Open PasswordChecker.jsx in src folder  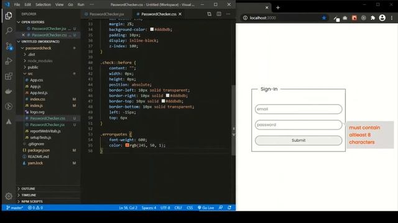click(x=47, y=125)
